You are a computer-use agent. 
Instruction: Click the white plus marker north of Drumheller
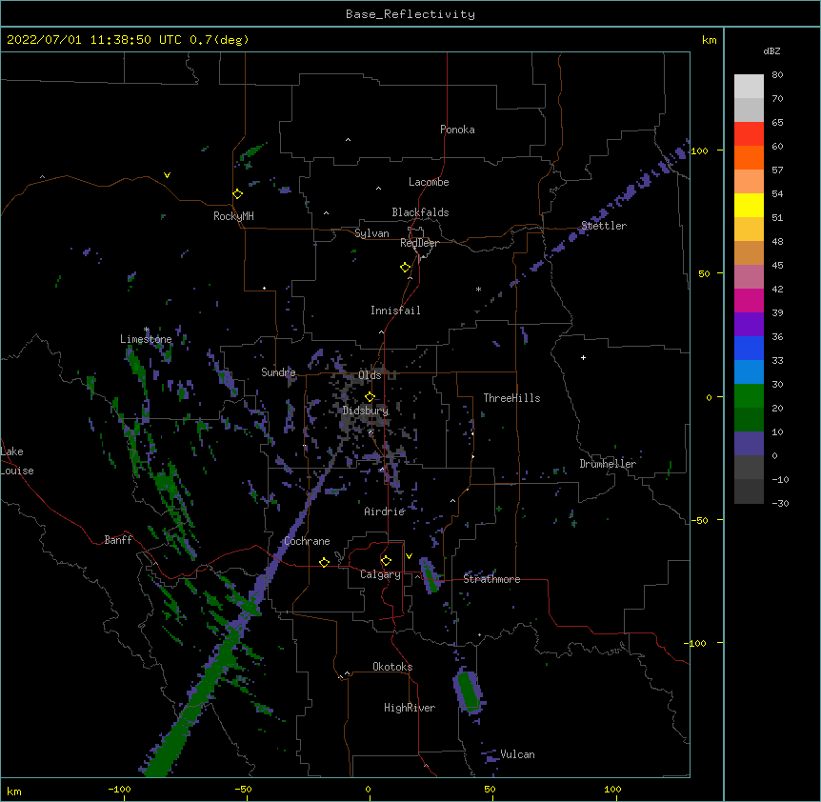click(x=583, y=357)
